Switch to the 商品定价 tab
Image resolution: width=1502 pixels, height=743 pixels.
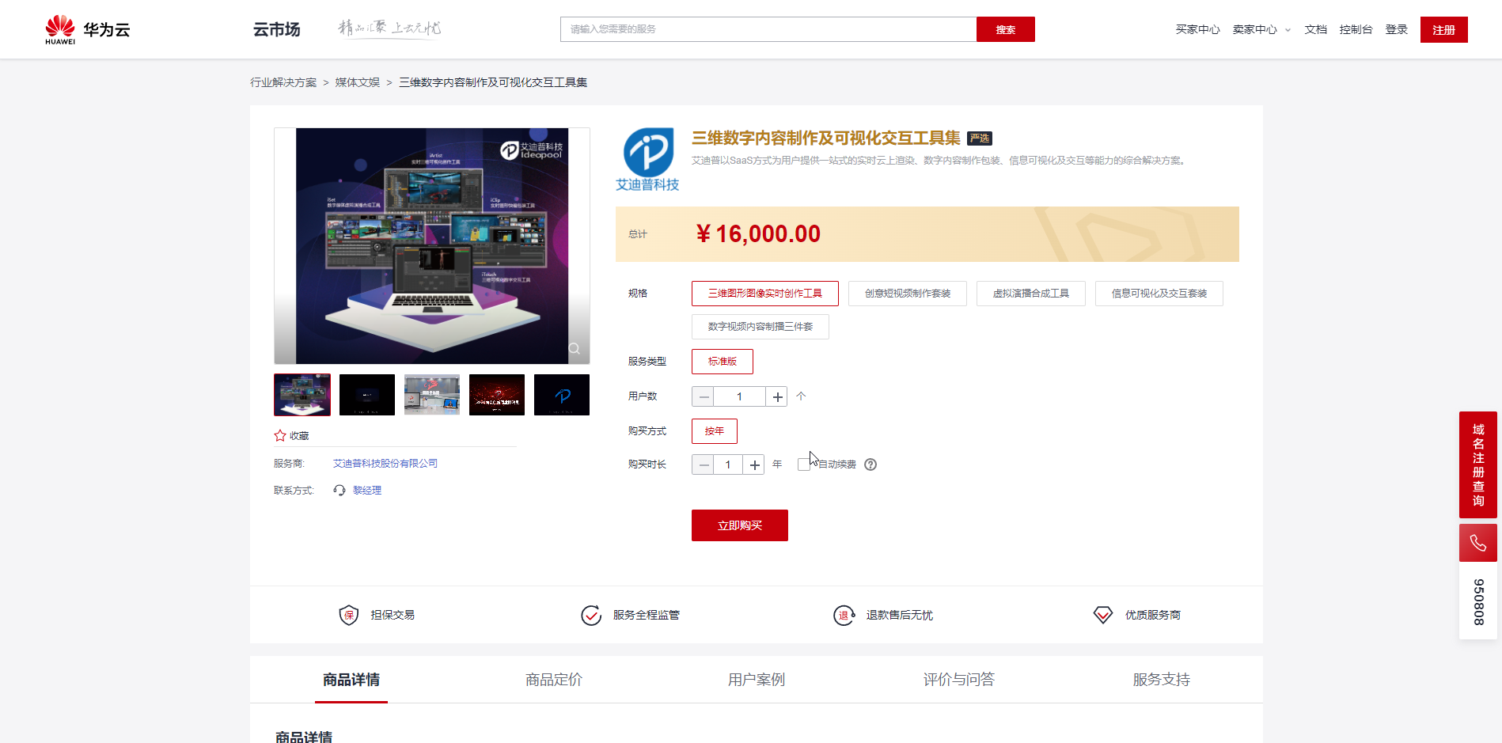(554, 680)
